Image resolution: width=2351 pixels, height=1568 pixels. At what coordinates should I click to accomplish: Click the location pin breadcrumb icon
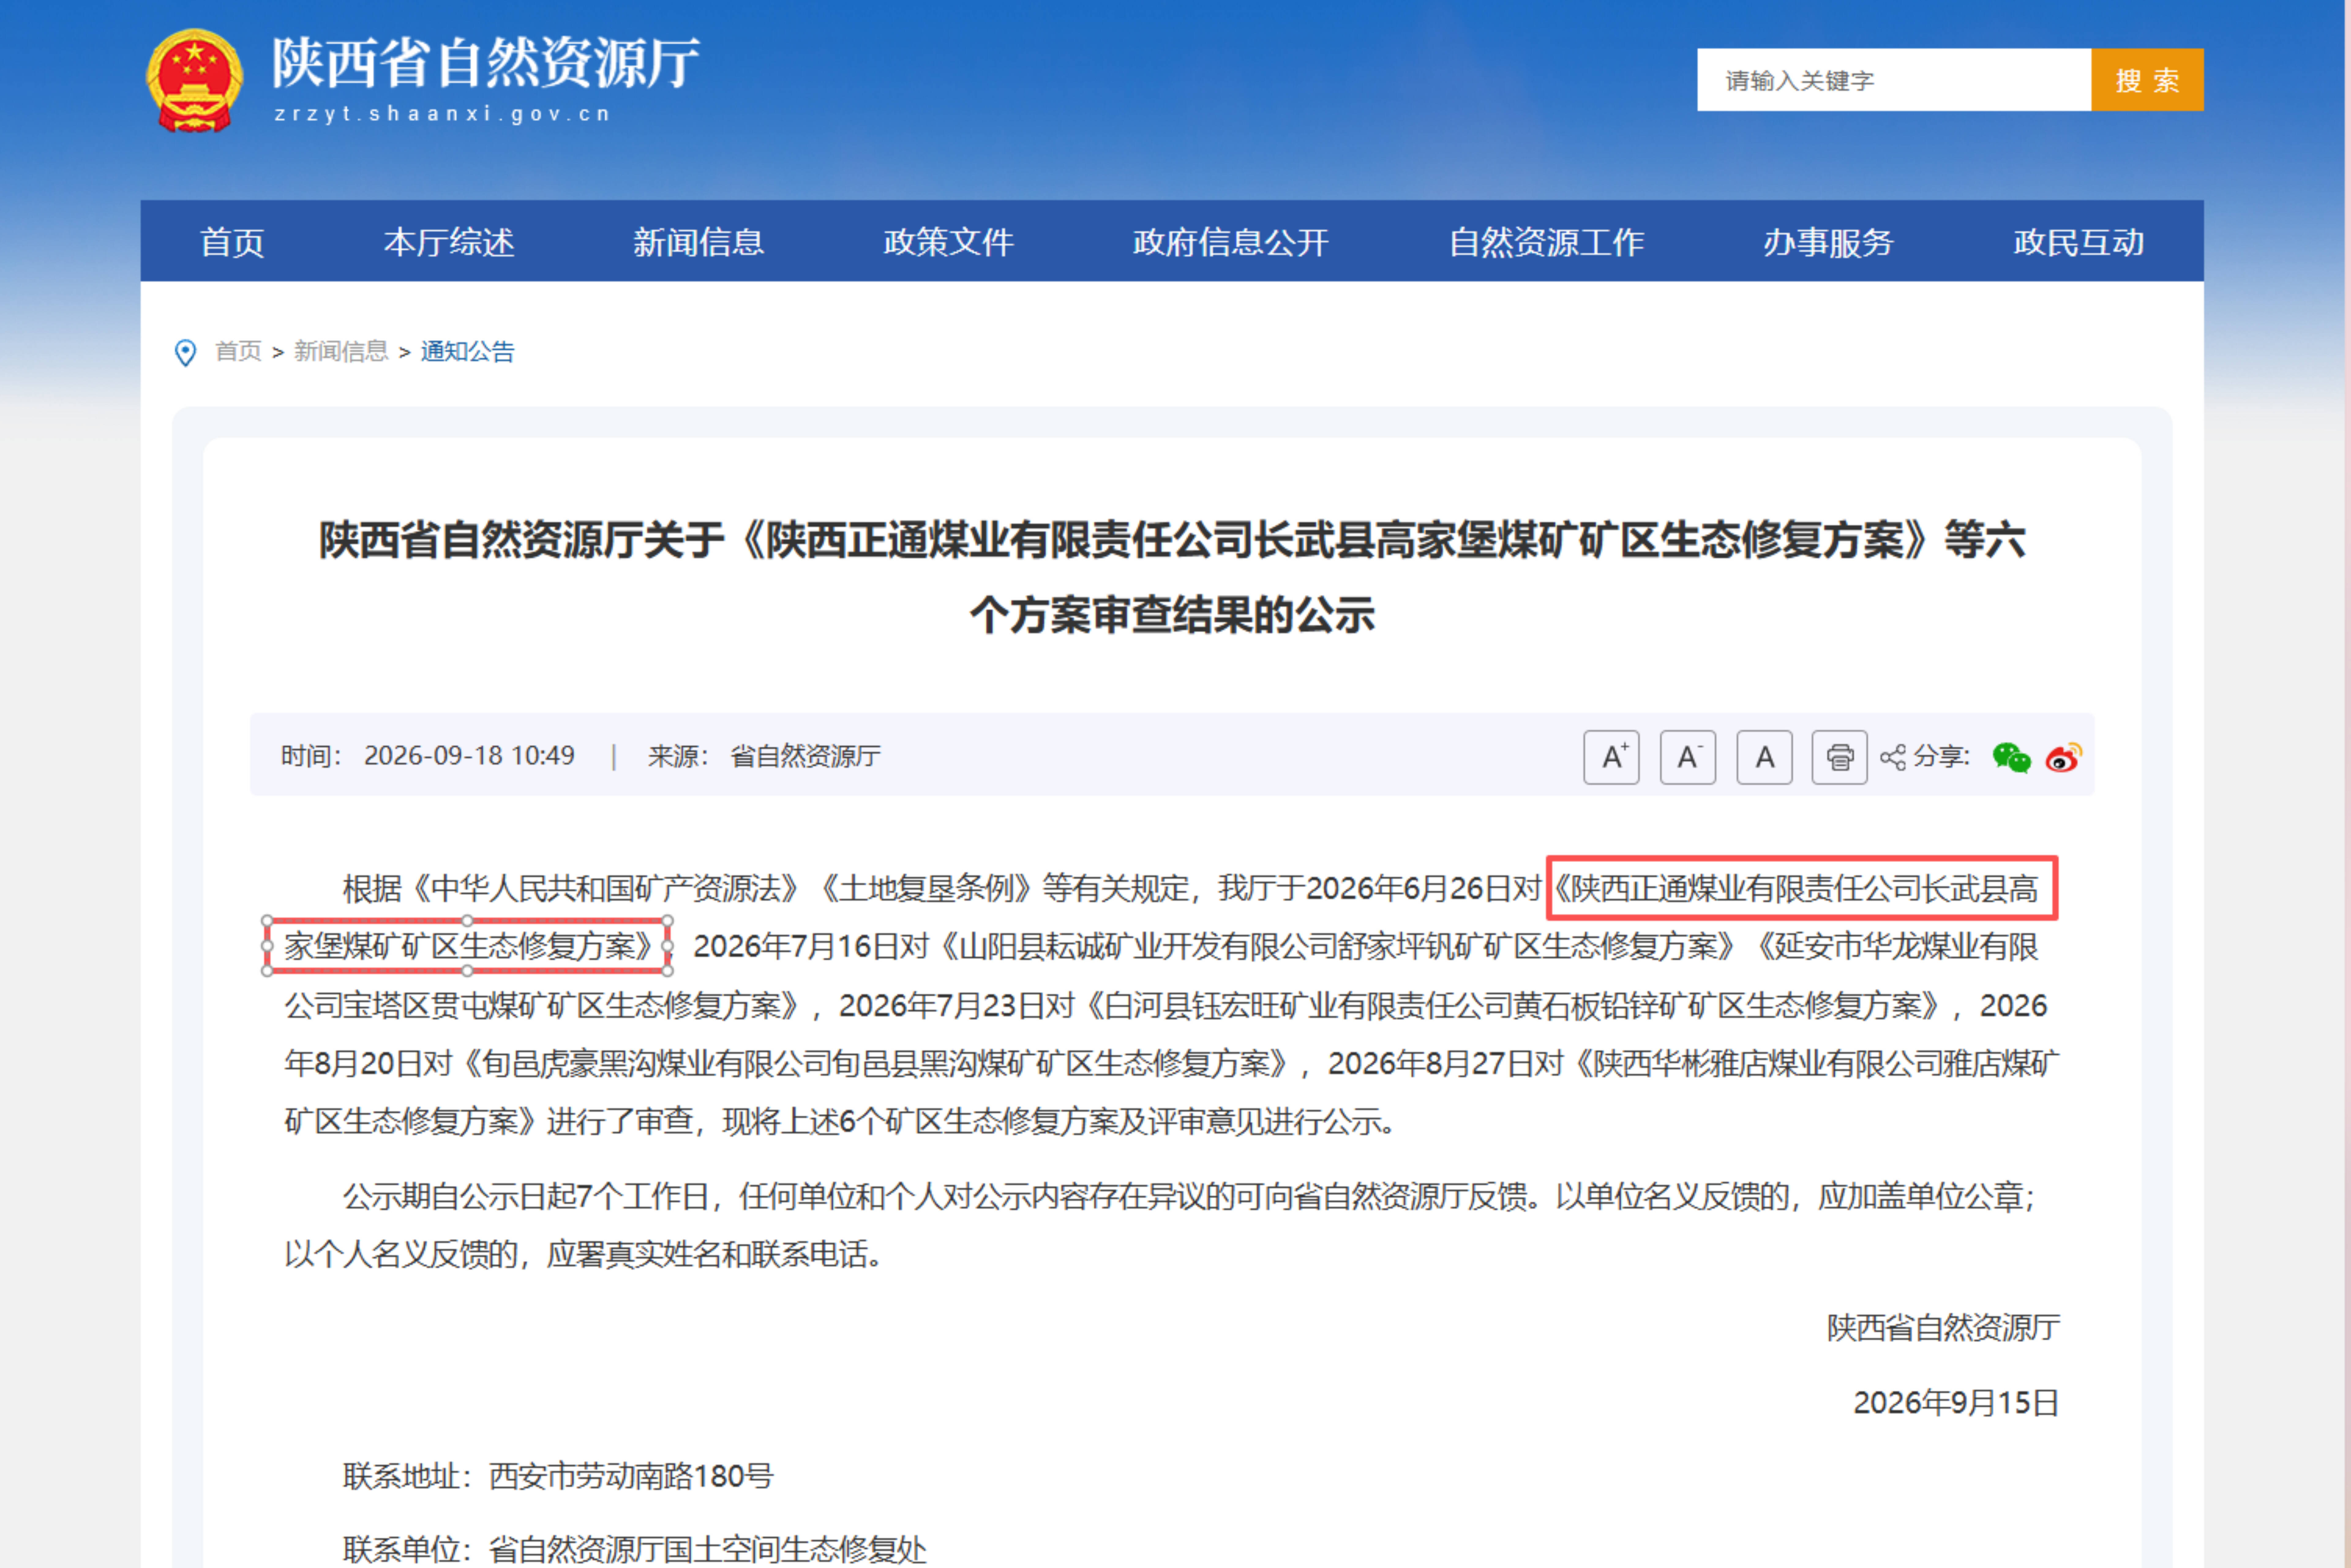tap(185, 352)
